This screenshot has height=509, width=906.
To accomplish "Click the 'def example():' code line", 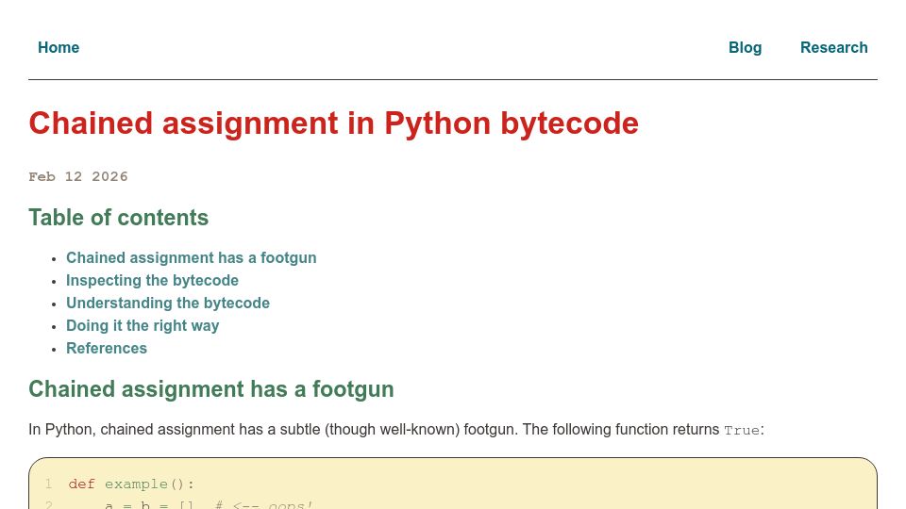I will click(x=131, y=484).
